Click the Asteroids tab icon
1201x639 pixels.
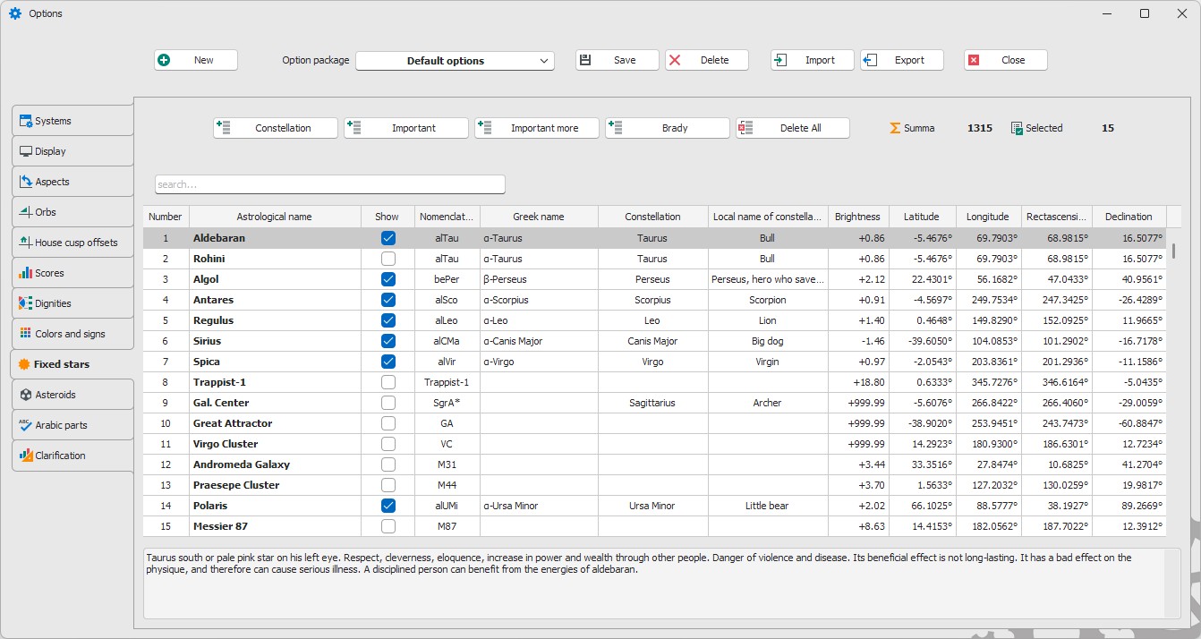tap(26, 395)
